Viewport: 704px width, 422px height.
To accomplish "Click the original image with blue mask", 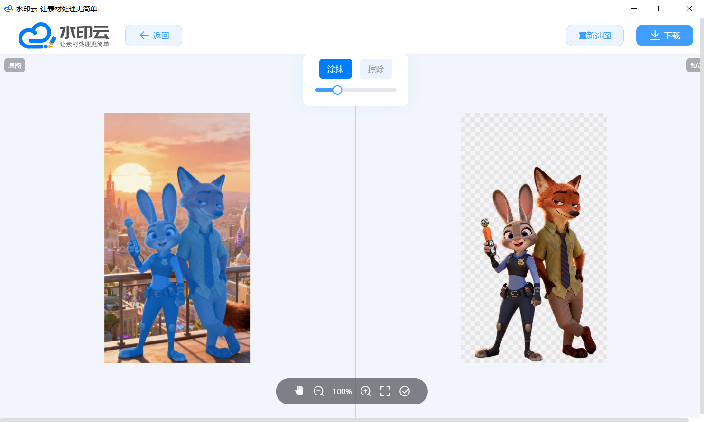I will point(177,238).
